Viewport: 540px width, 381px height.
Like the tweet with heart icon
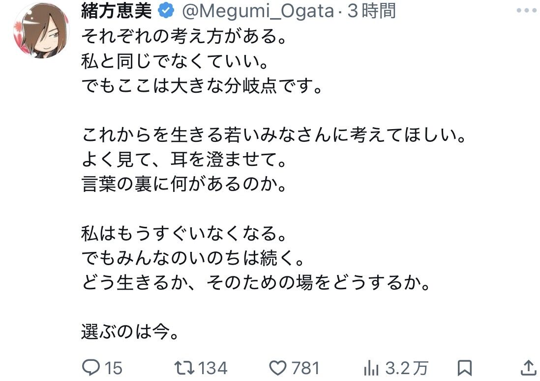[277, 368]
